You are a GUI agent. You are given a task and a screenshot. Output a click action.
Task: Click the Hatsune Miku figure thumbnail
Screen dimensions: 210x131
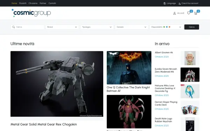pyautogui.click(x=190, y=91)
